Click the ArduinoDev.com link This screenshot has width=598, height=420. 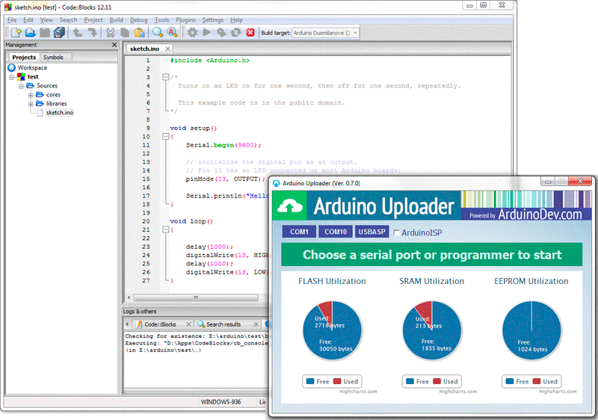(540, 214)
